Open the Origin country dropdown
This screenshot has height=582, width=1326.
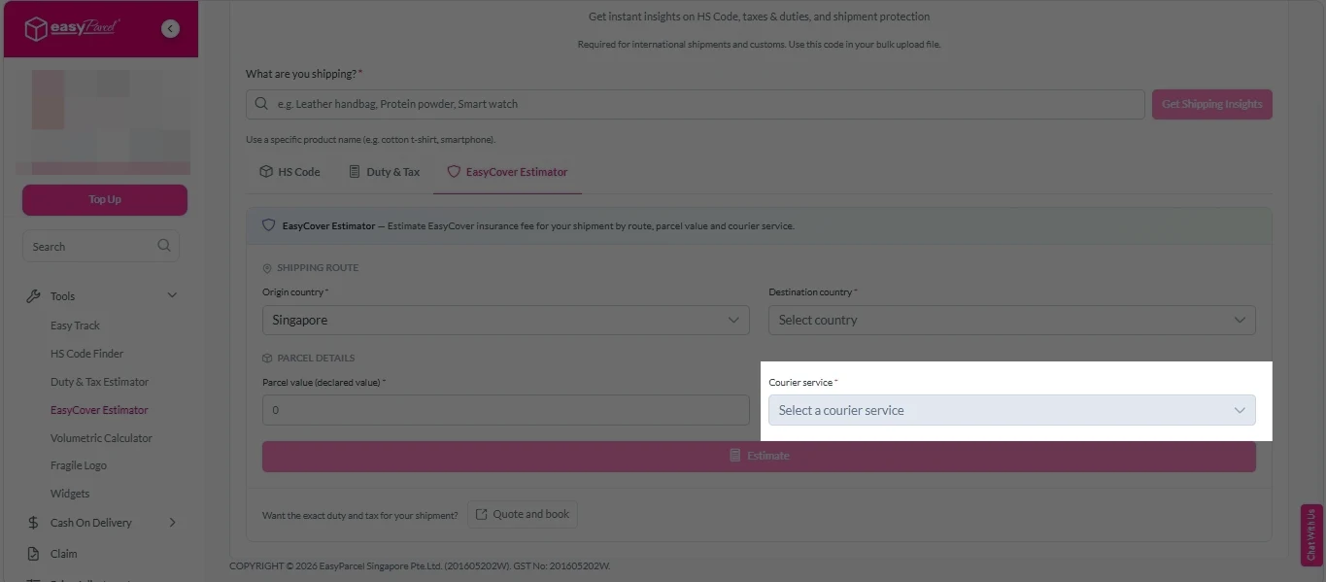tap(505, 320)
